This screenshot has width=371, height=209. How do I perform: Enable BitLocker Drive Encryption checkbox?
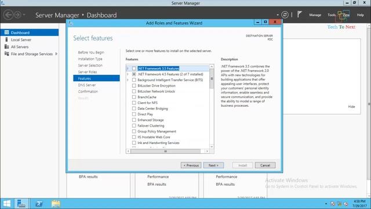tap(134, 85)
